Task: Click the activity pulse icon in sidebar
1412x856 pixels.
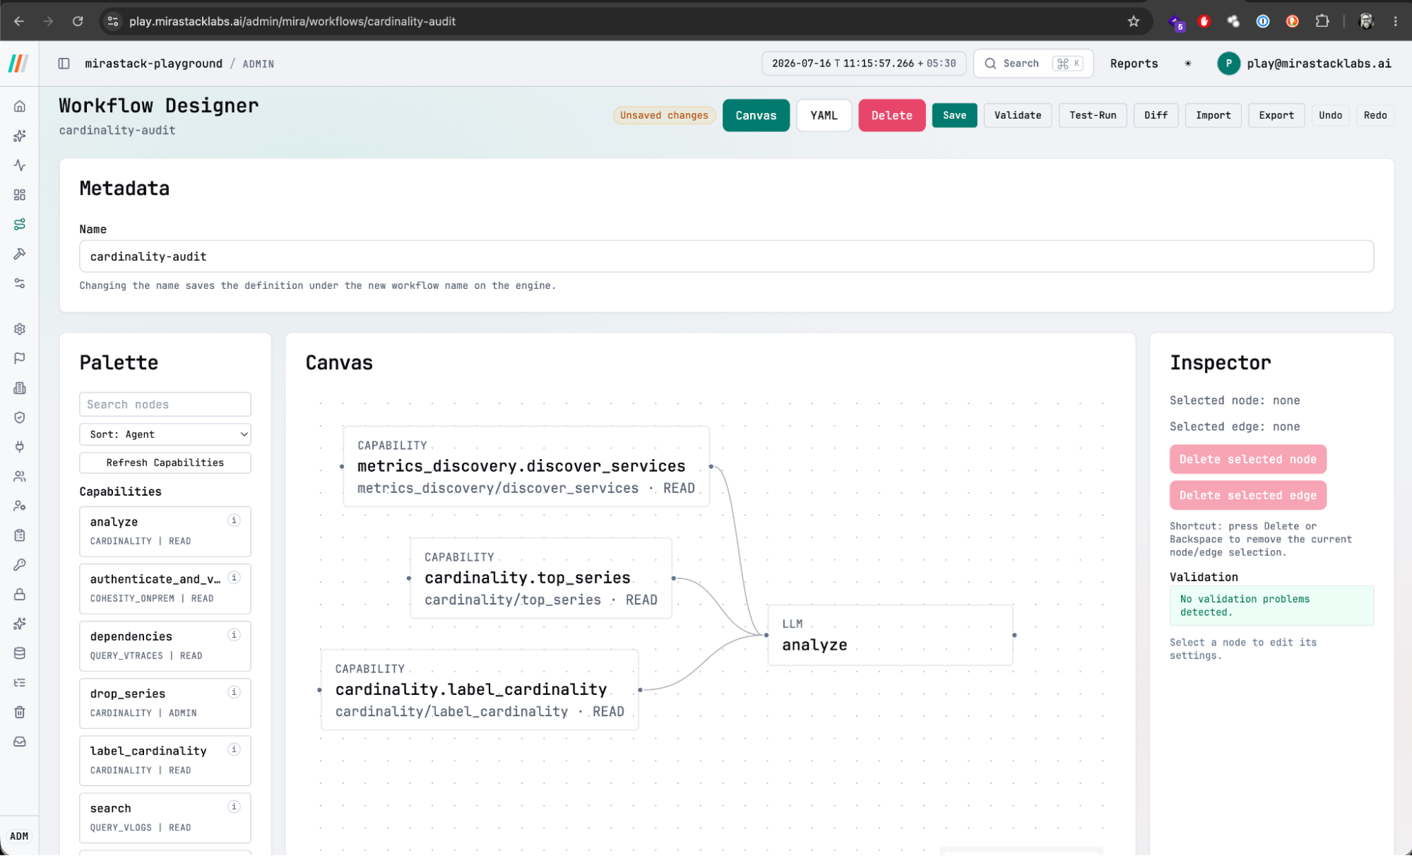Action: tap(20, 165)
